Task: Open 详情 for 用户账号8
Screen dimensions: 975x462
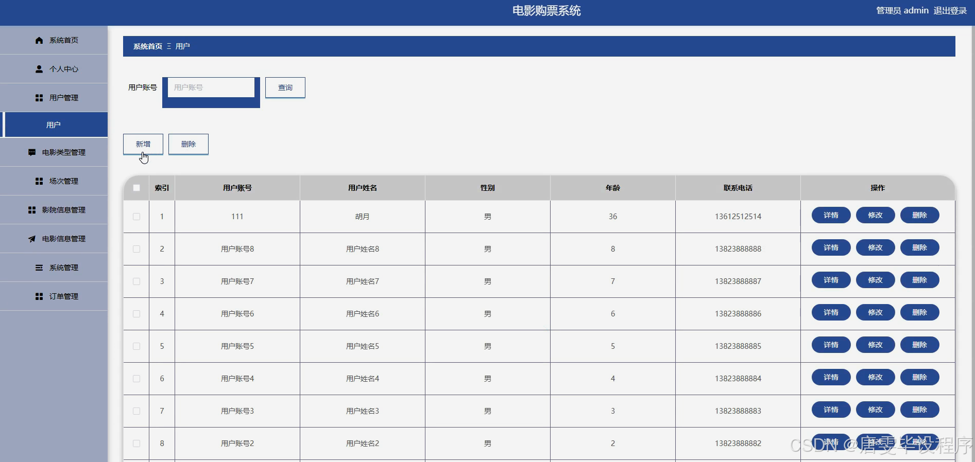Action: [x=831, y=247]
